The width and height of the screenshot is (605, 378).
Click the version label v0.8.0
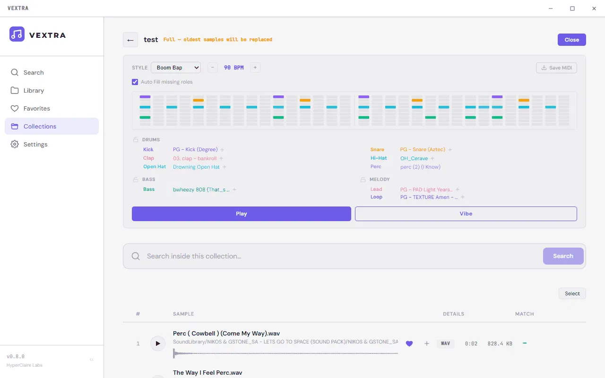click(x=16, y=357)
